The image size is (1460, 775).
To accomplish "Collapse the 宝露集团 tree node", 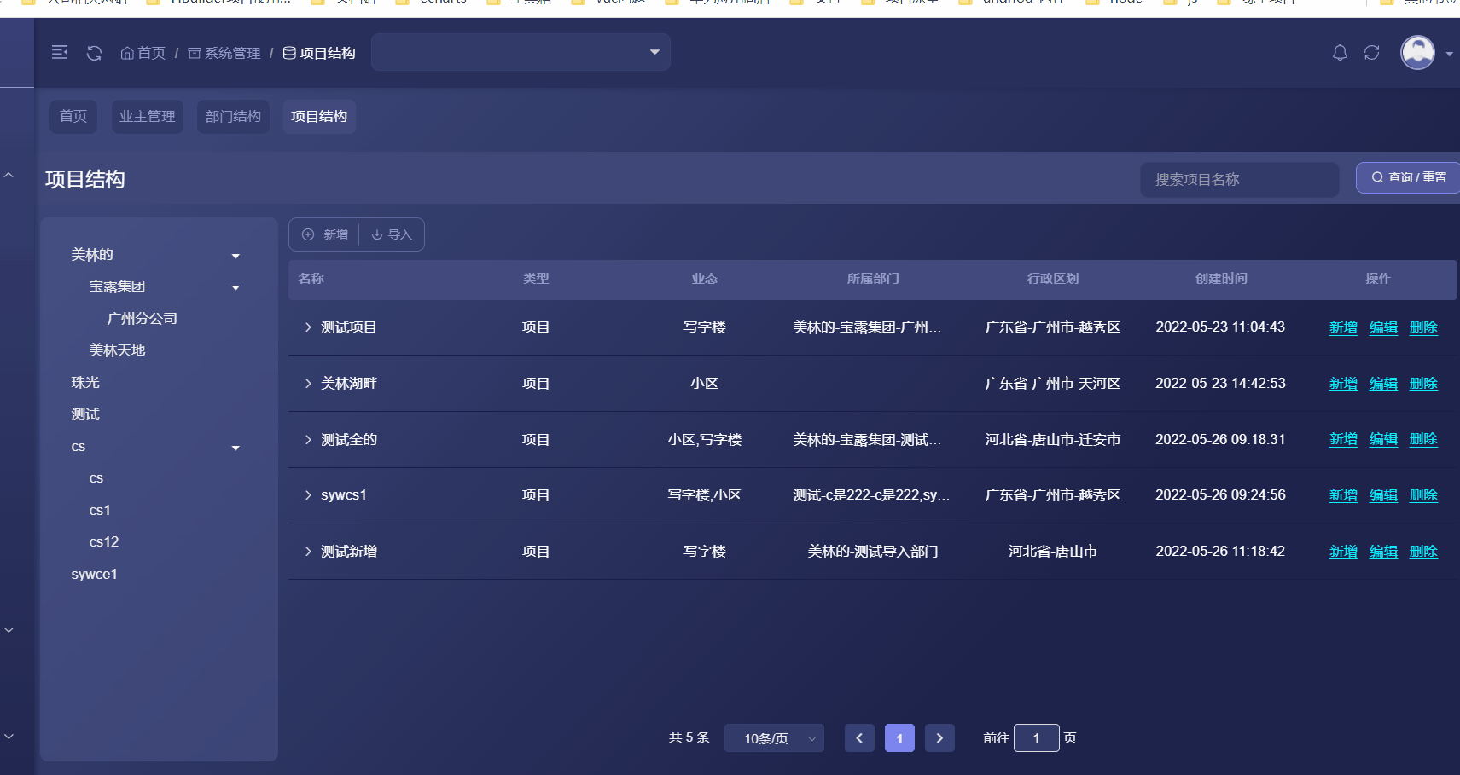I will 236,287.
